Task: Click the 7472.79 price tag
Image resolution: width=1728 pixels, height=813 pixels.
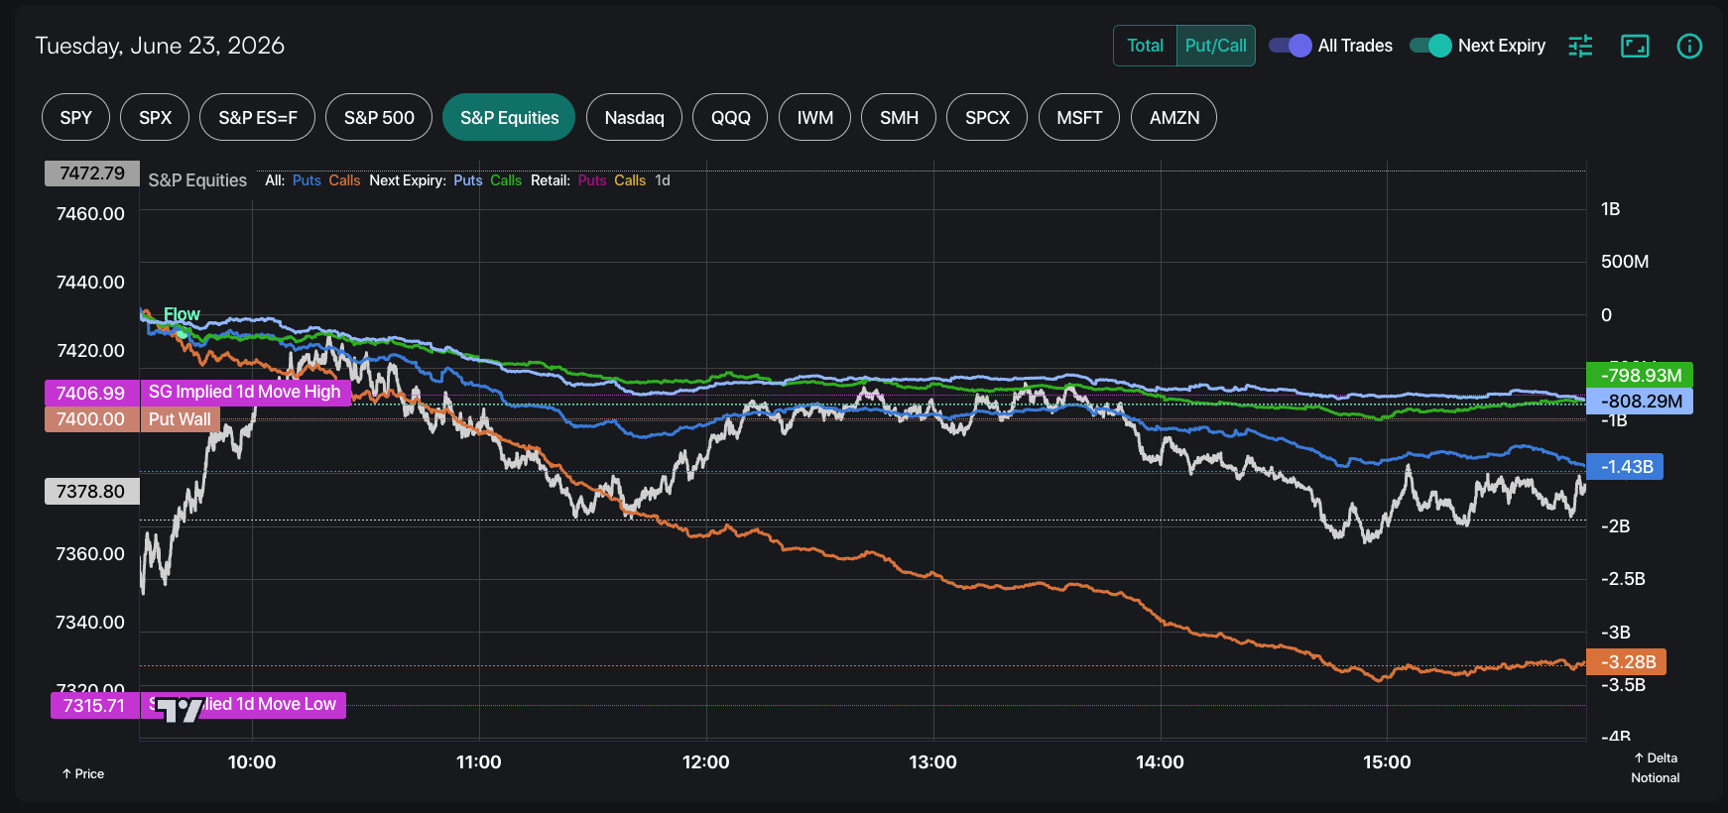Action: [x=92, y=174]
